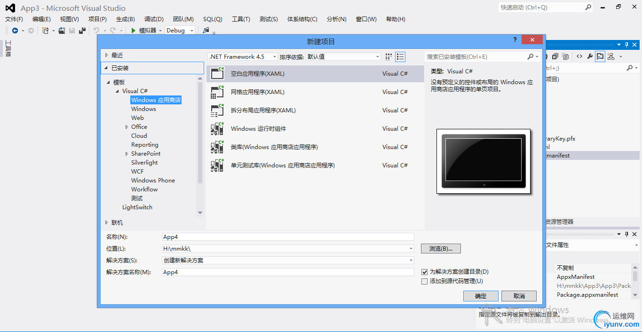Viewport: 642px width, 332px height.
Task: Expand the 联机 section
Action: click(107, 222)
